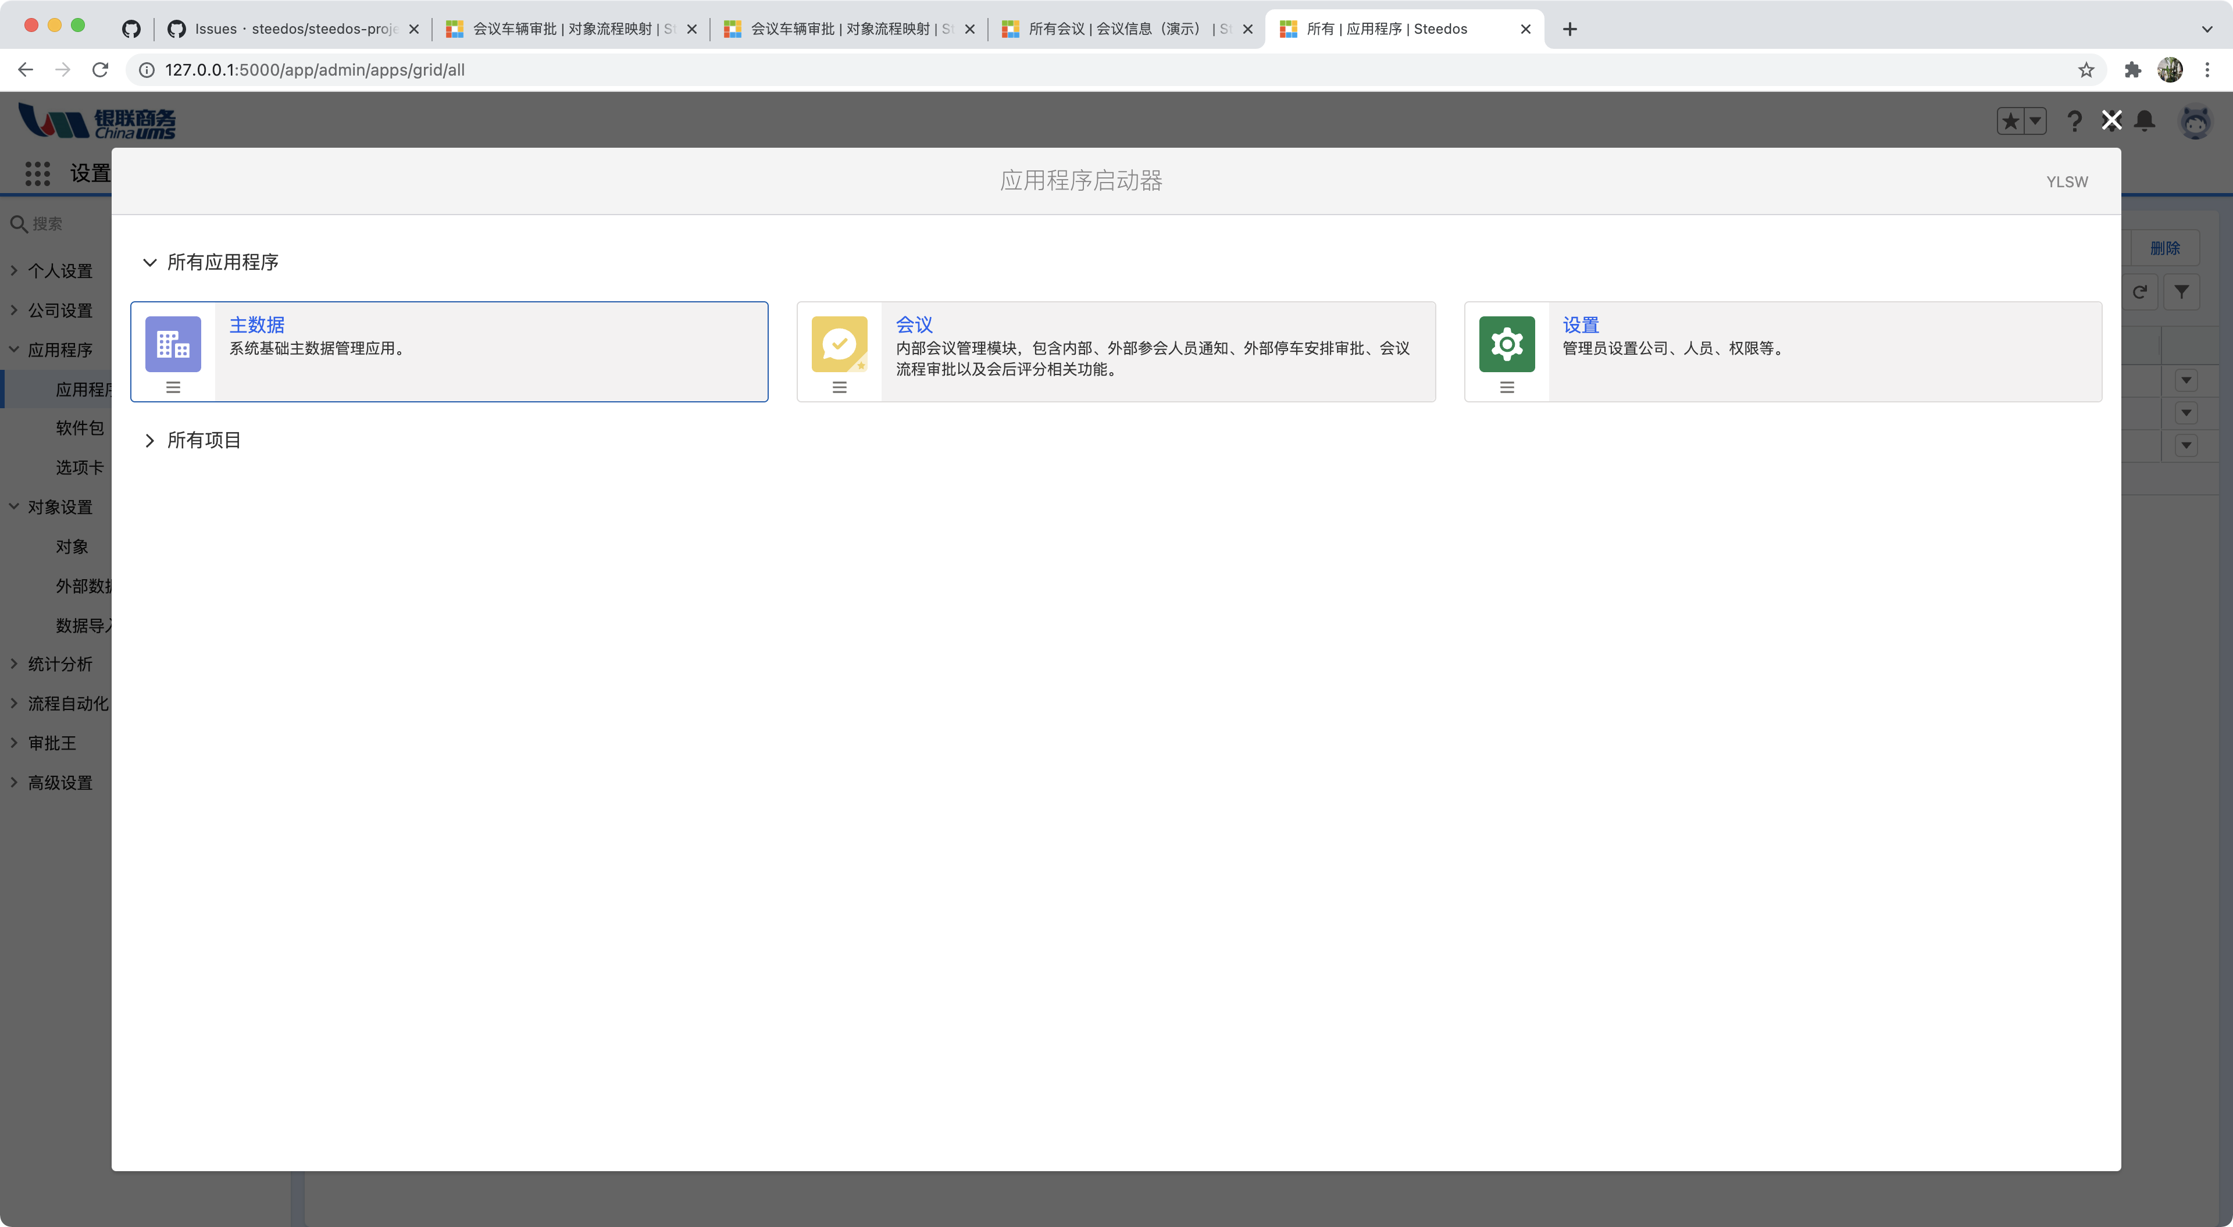Open the help question mark icon
This screenshot has width=2233, height=1227.
[x=2074, y=122]
